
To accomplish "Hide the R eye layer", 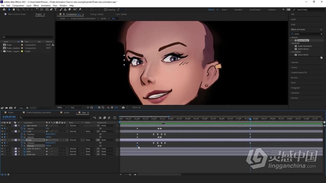I will click(x=2, y=140).
